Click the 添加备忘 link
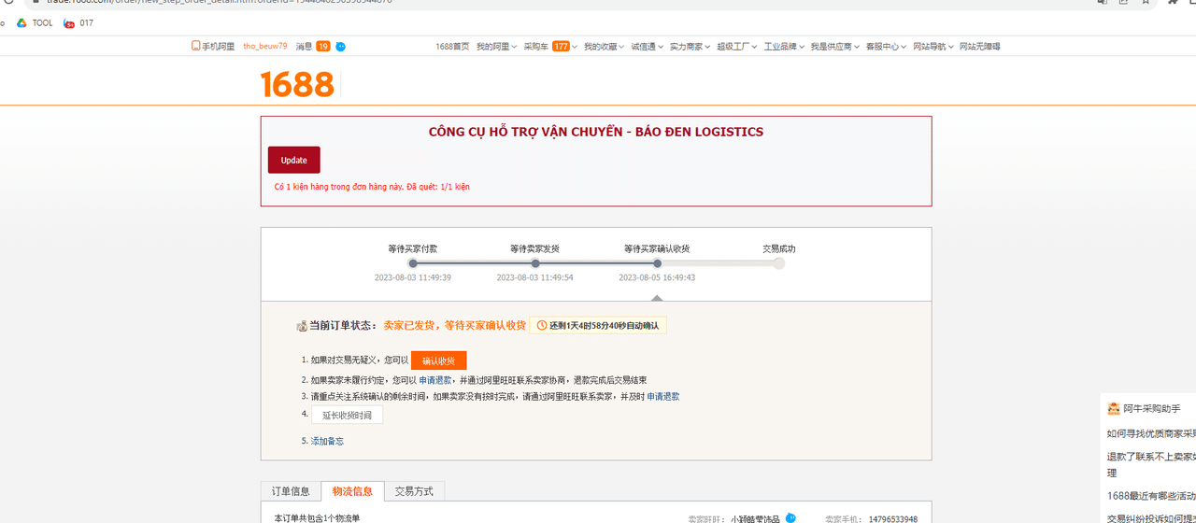The height and width of the screenshot is (523, 1196). (x=327, y=441)
